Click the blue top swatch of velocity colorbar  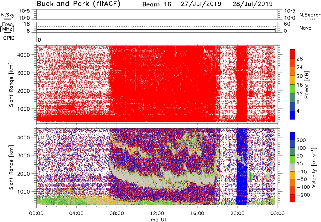coord(293,136)
